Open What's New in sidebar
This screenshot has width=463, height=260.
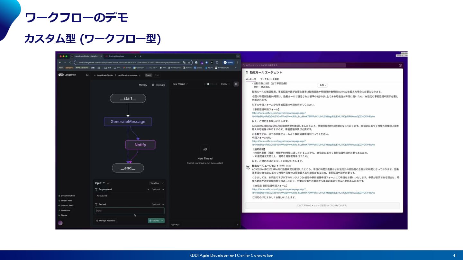click(x=65, y=201)
